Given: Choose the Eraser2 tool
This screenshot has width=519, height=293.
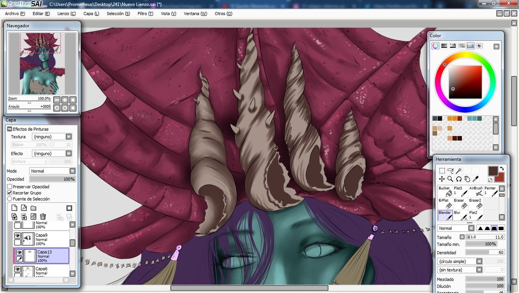Looking at the screenshot, I should [x=476, y=203].
